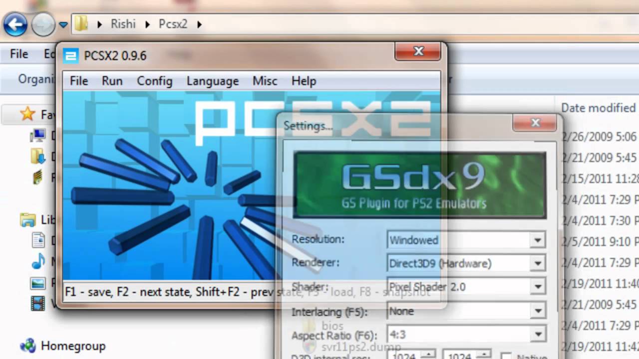This screenshot has width=639, height=359.
Task: Open the Language menu in PCSX2
Action: click(x=213, y=81)
